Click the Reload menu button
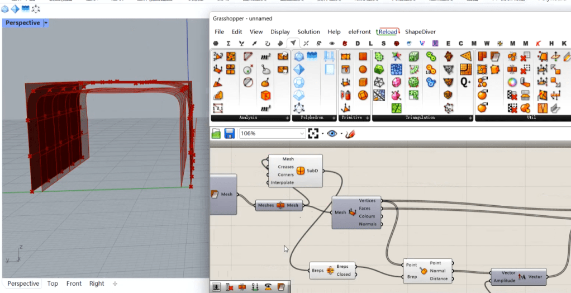This screenshot has height=293, width=571. (x=388, y=32)
